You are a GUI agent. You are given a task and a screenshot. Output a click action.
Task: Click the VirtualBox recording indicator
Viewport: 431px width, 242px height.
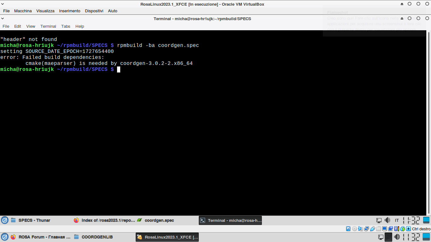pyautogui.click(x=390, y=229)
